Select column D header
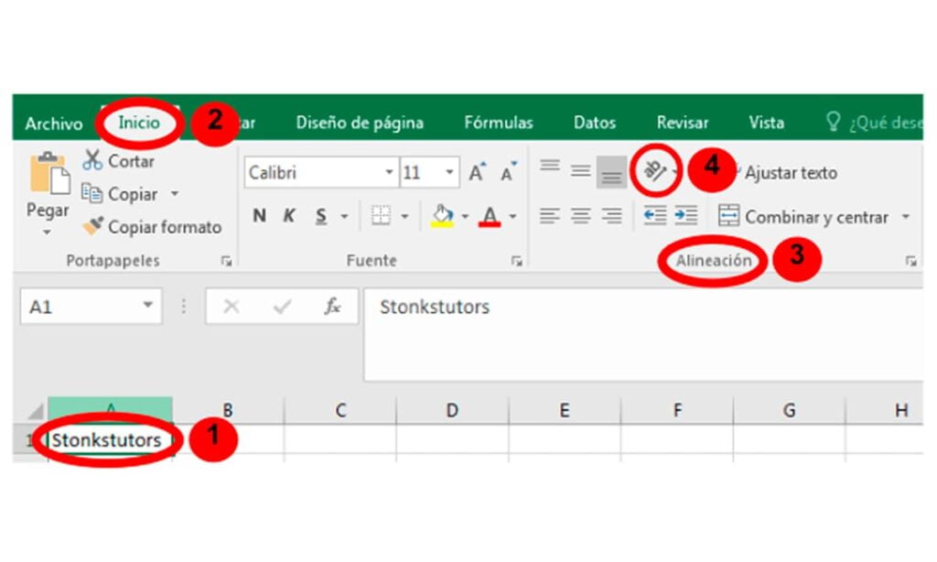The height and width of the screenshot is (562, 937). point(452,410)
